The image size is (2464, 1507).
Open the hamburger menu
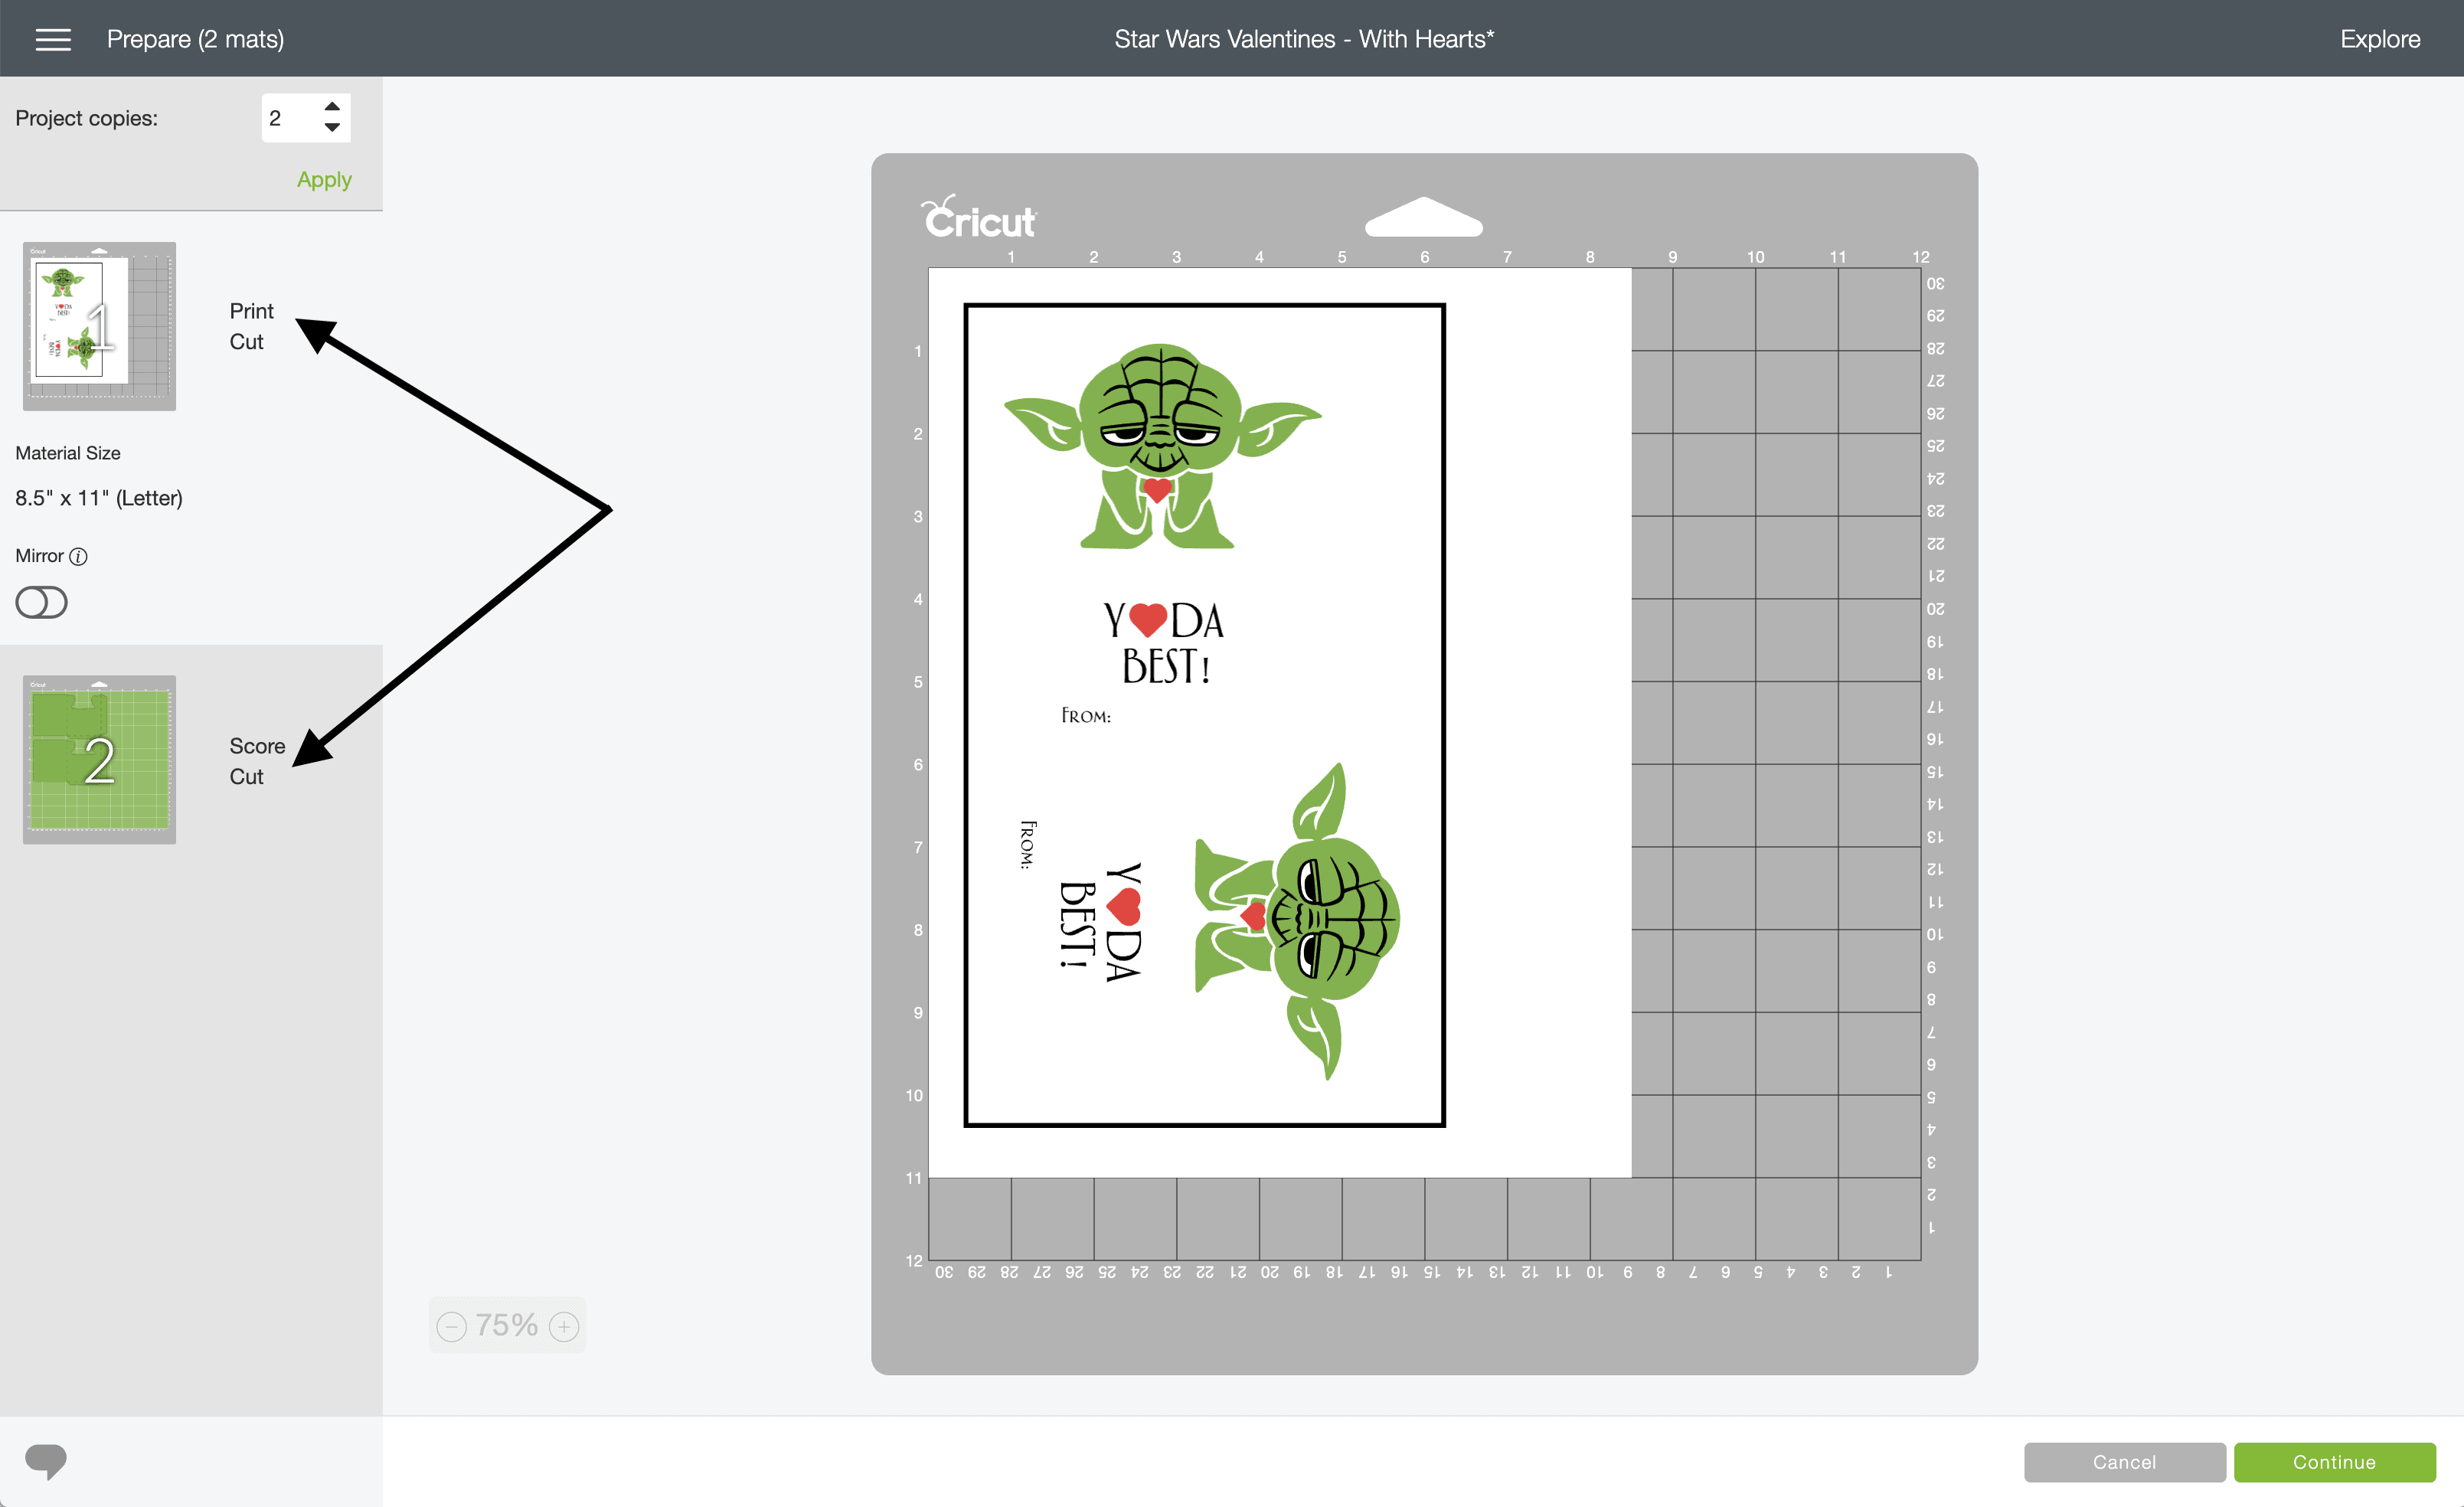click(x=53, y=39)
